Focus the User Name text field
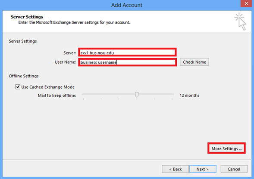254x179 pixels. click(x=128, y=62)
